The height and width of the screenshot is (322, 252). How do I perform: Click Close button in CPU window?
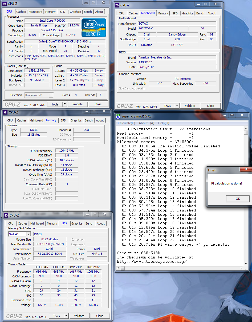coord(98,104)
